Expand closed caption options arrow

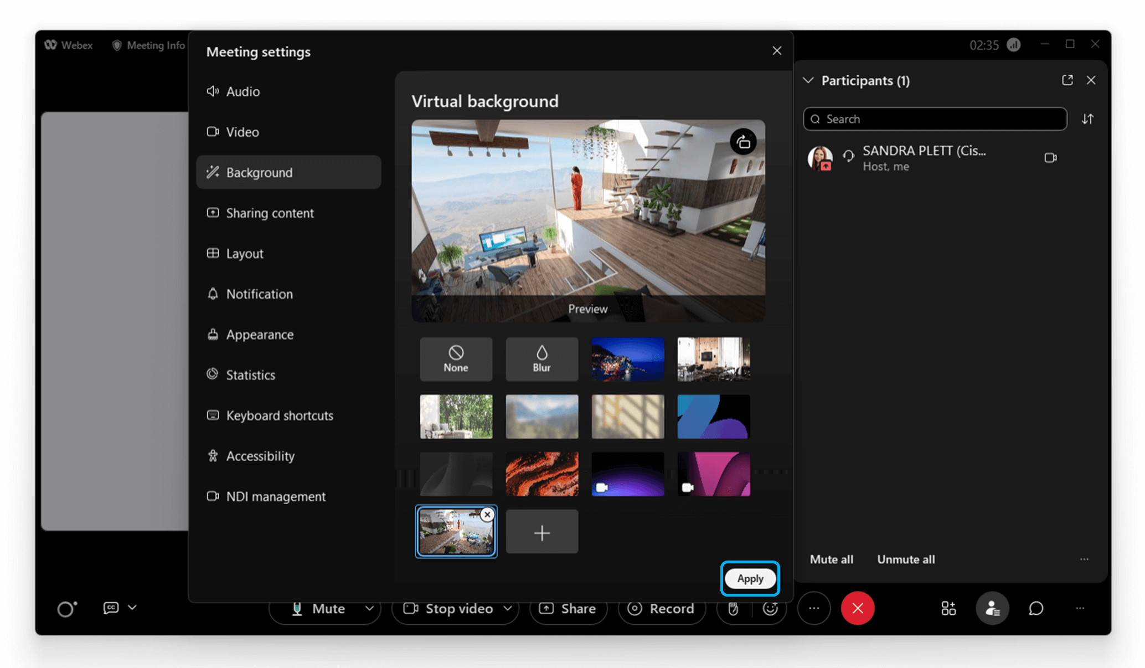(132, 608)
